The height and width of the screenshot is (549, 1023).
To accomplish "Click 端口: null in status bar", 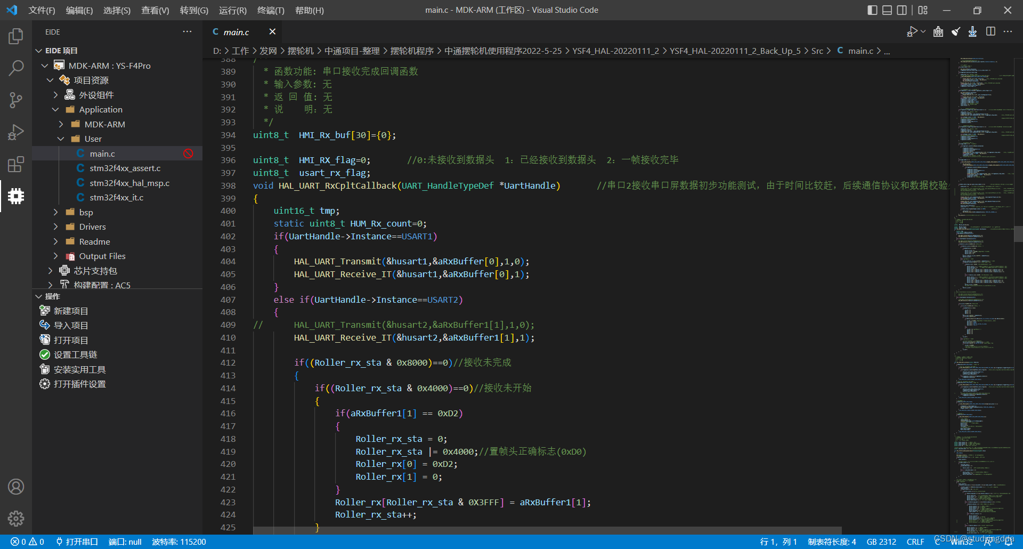I will pos(125,542).
